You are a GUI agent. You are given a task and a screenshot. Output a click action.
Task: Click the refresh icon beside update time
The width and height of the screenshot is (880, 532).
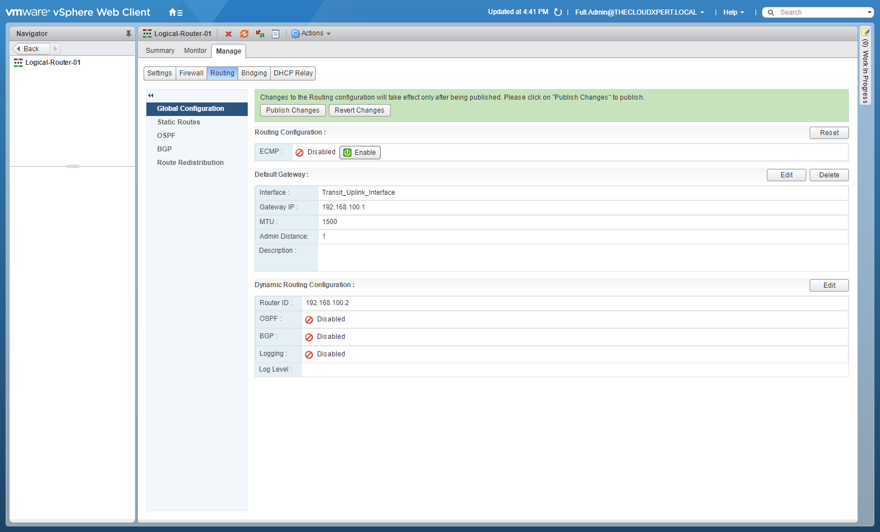point(558,12)
